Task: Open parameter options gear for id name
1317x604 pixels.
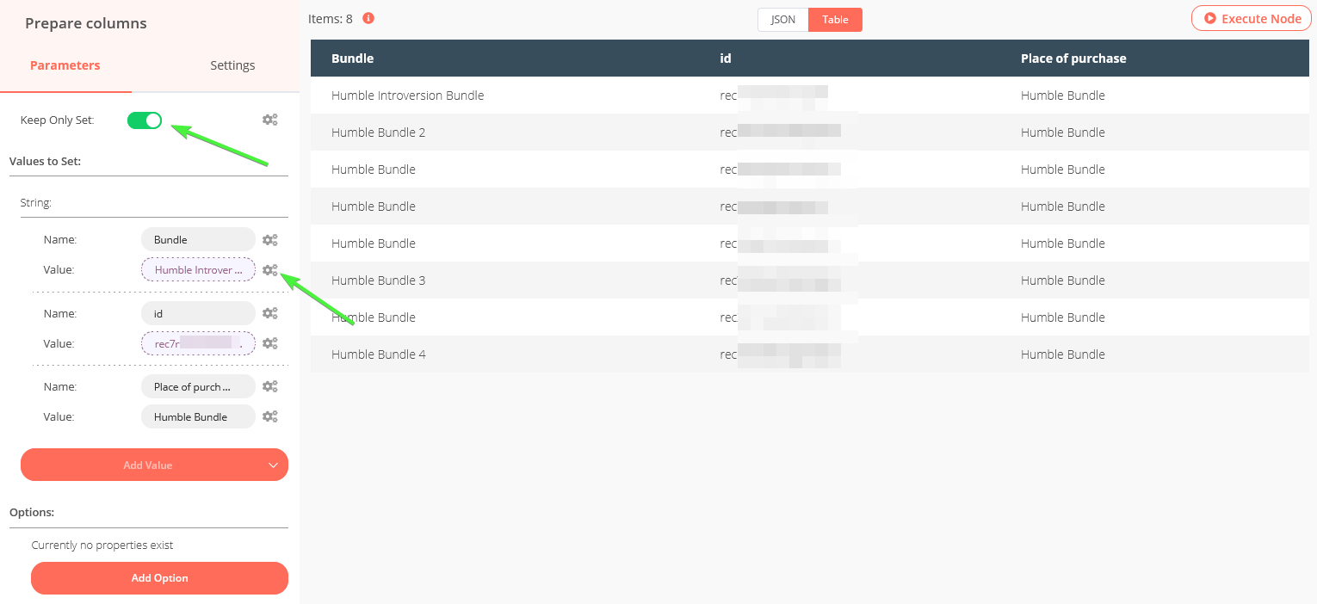Action: point(269,314)
